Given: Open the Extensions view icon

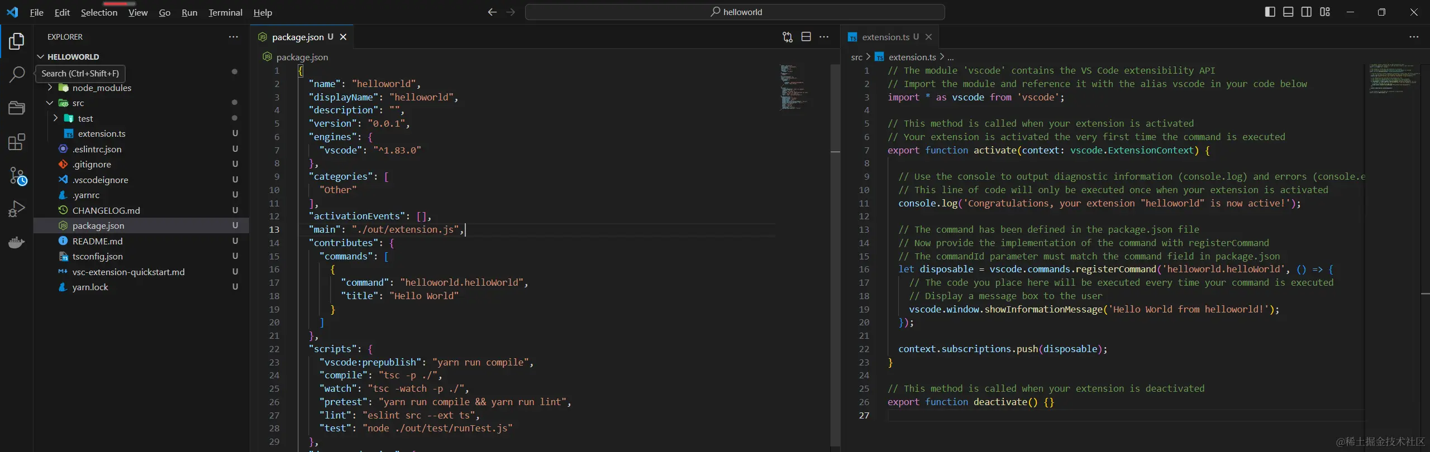Looking at the screenshot, I should [17, 142].
